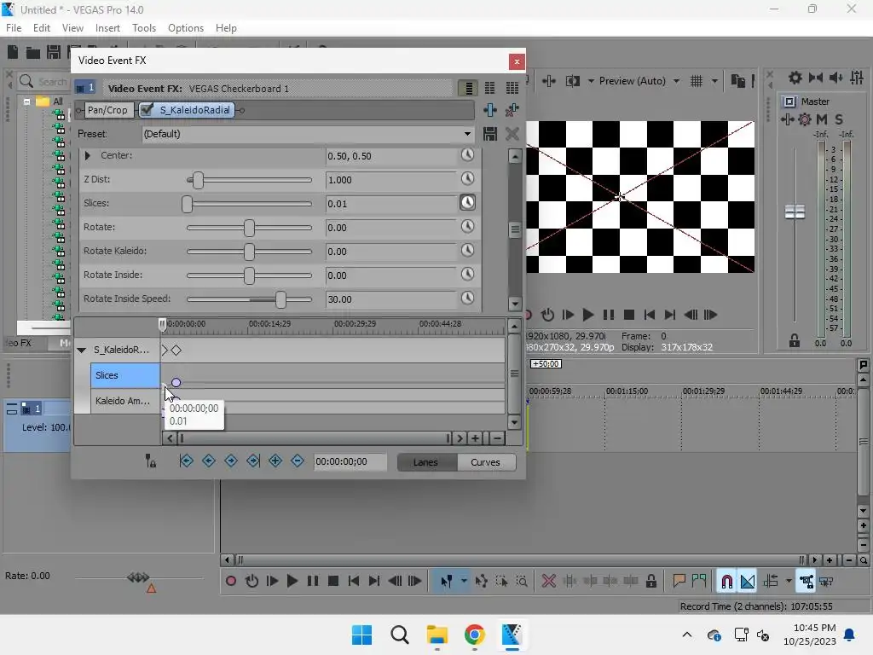This screenshot has height=655, width=873.
Task: Switch to Curves view
Action: point(485,462)
